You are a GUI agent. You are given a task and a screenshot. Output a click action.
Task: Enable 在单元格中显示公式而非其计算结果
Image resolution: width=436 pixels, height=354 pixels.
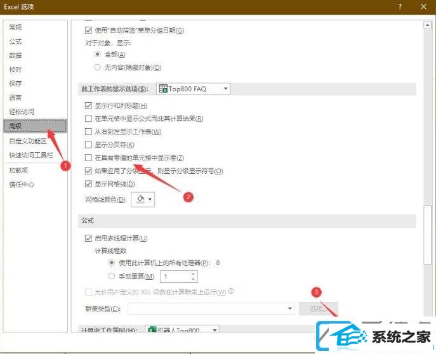(x=88, y=119)
